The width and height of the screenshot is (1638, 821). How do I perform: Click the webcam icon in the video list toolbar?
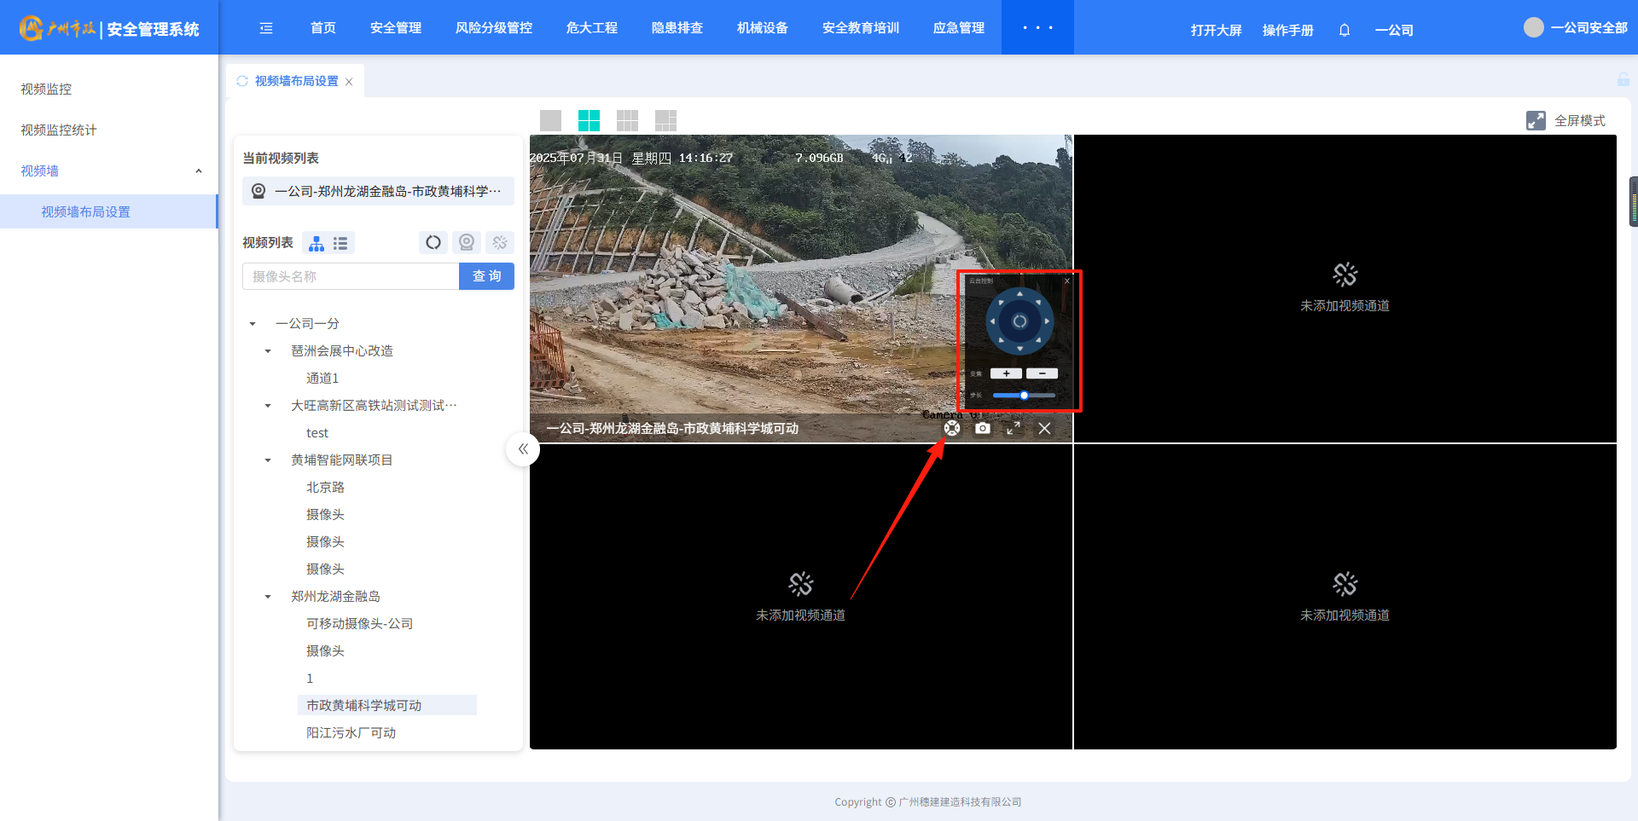point(467,243)
